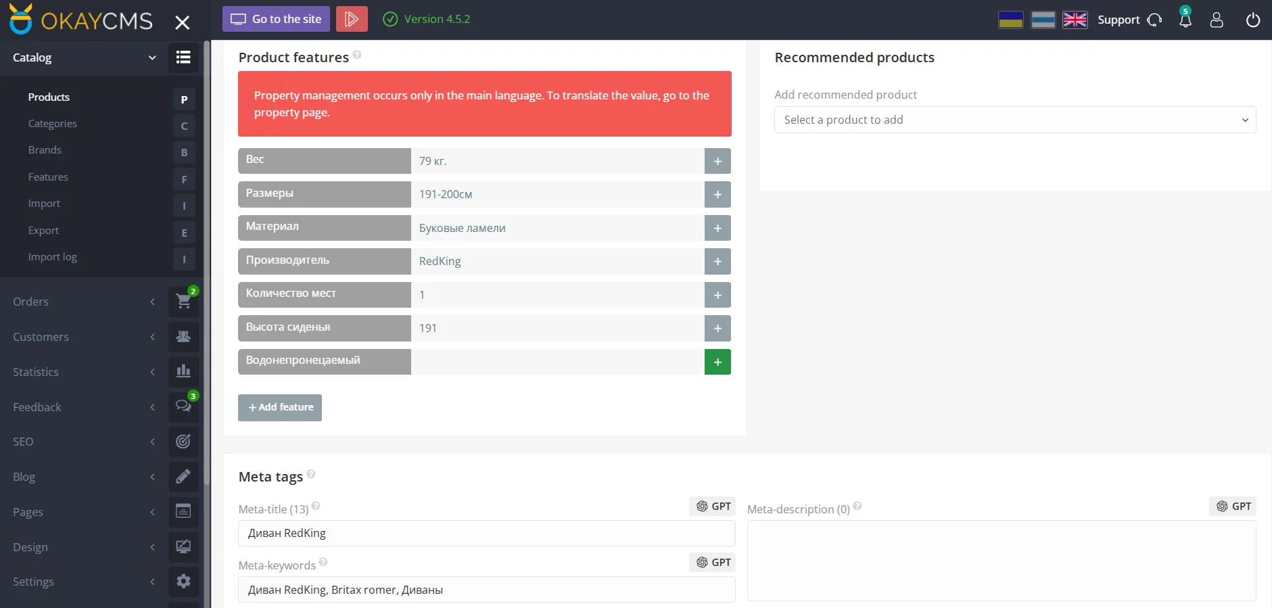Click the Add feature button

[280, 408]
